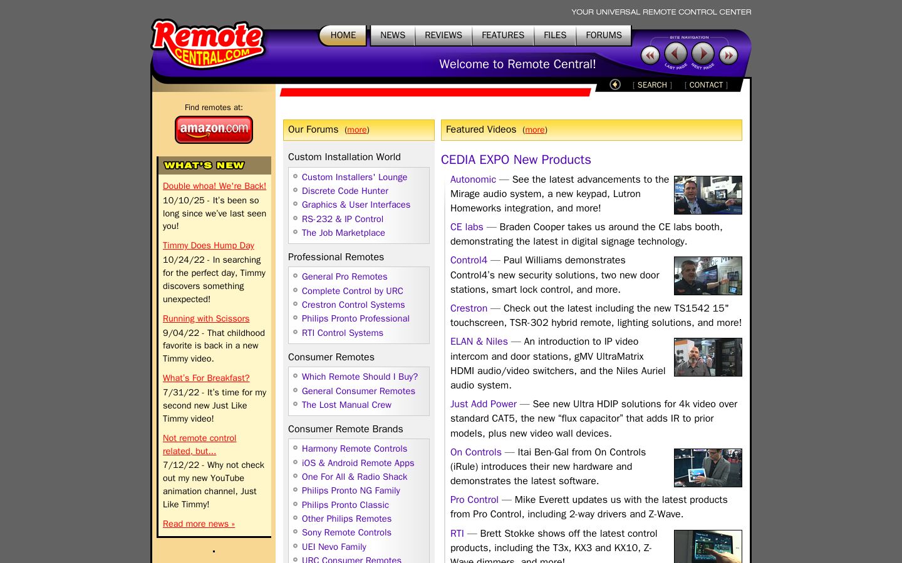Open the CE labs video link
This screenshot has width=902, height=563.
click(x=467, y=227)
